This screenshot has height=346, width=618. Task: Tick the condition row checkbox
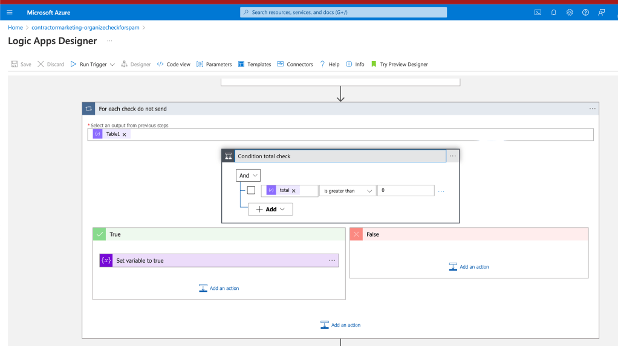coord(251,190)
